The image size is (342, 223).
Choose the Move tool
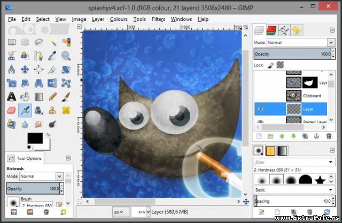(x=25, y=69)
